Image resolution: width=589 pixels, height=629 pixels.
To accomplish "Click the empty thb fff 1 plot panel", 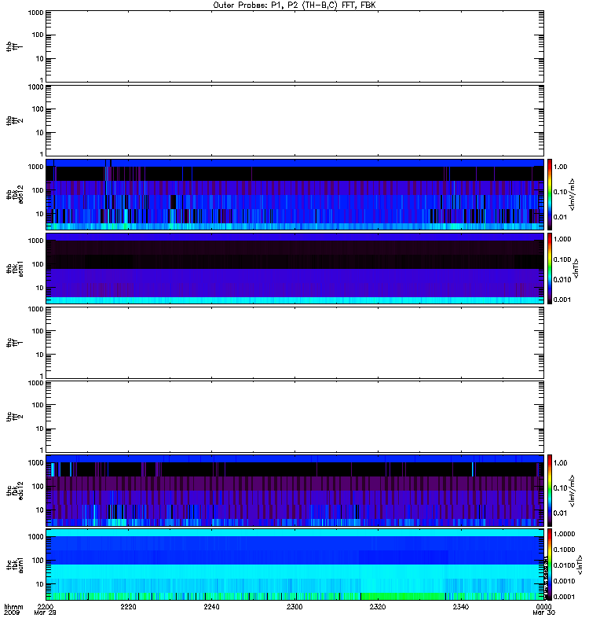I will 295,46.
